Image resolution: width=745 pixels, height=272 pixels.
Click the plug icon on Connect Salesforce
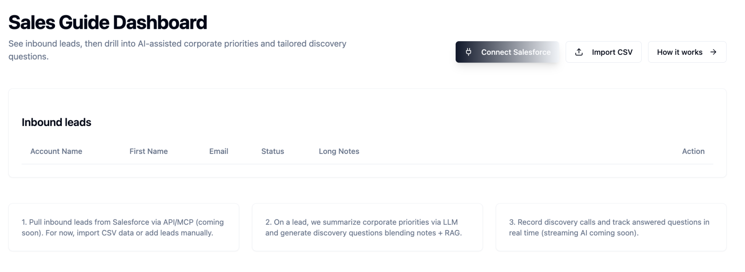[468, 52]
